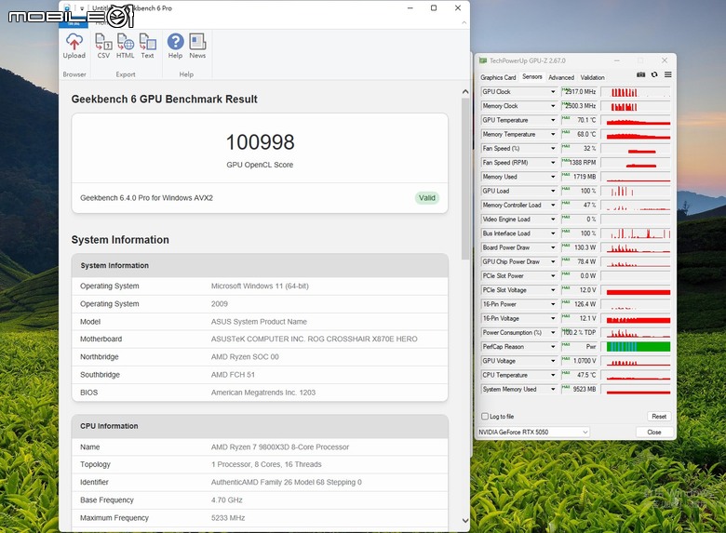Image resolution: width=726 pixels, height=533 pixels.
Task: Click GPU-Z refresh icon
Action: [654, 74]
